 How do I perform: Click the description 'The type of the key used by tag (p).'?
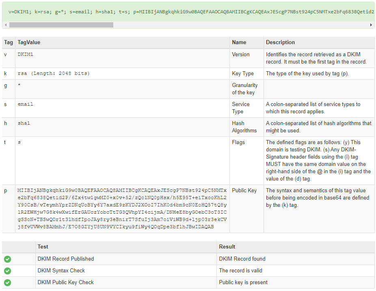point(307,73)
